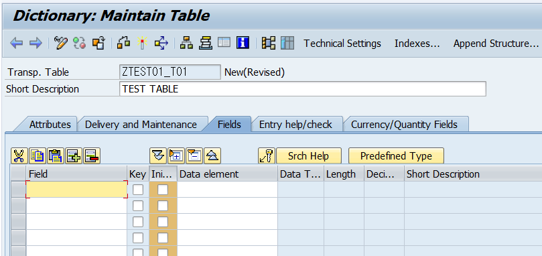Select all rows with the table corner selector

[18, 174]
